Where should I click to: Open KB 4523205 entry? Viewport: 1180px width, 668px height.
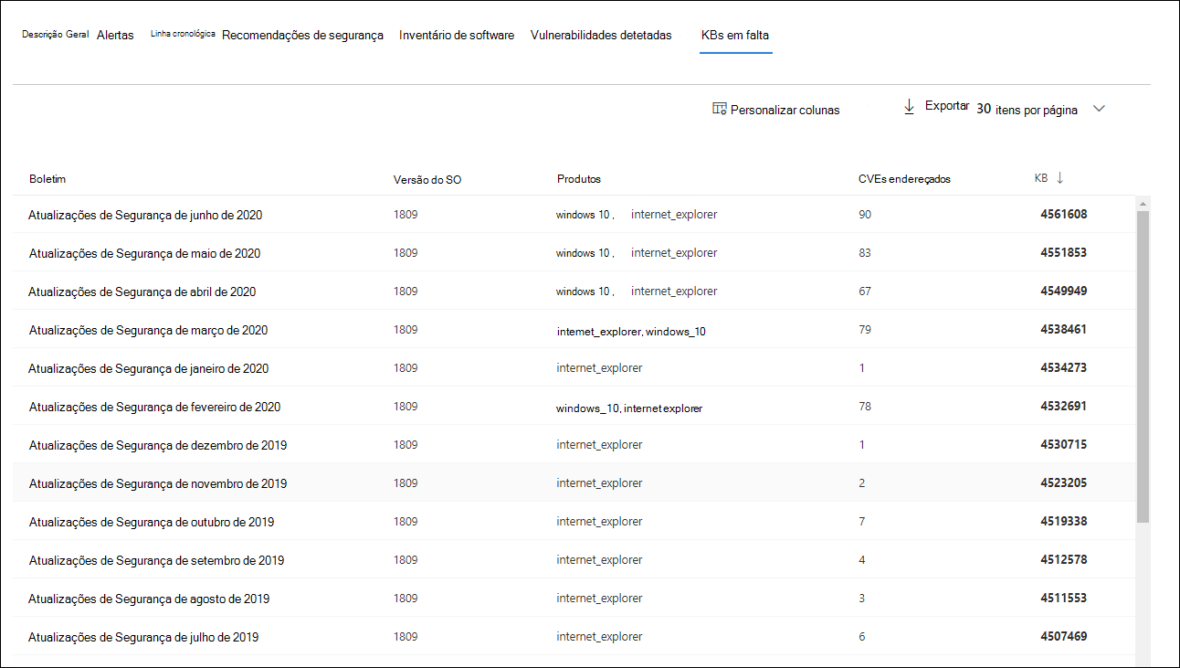coord(1063,483)
